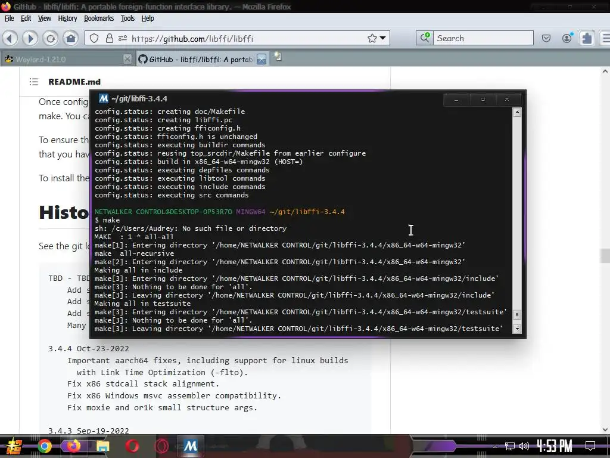Click terminal scrollbar up arrow
The width and height of the screenshot is (610, 458).
click(517, 113)
